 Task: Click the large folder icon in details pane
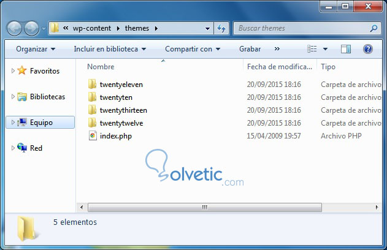click(27, 229)
